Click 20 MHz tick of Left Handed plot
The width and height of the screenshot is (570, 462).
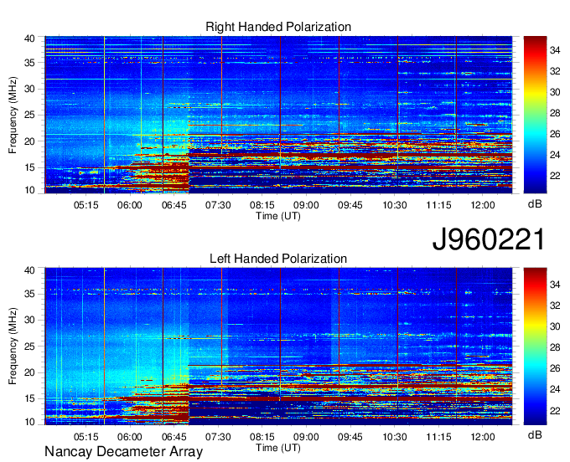tap(29, 372)
